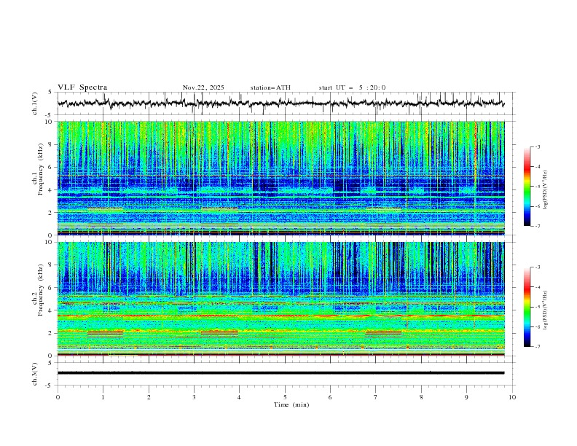577x446 pixels.
Task: Select the date text "Nov.22, 2025"
Action: point(203,87)
